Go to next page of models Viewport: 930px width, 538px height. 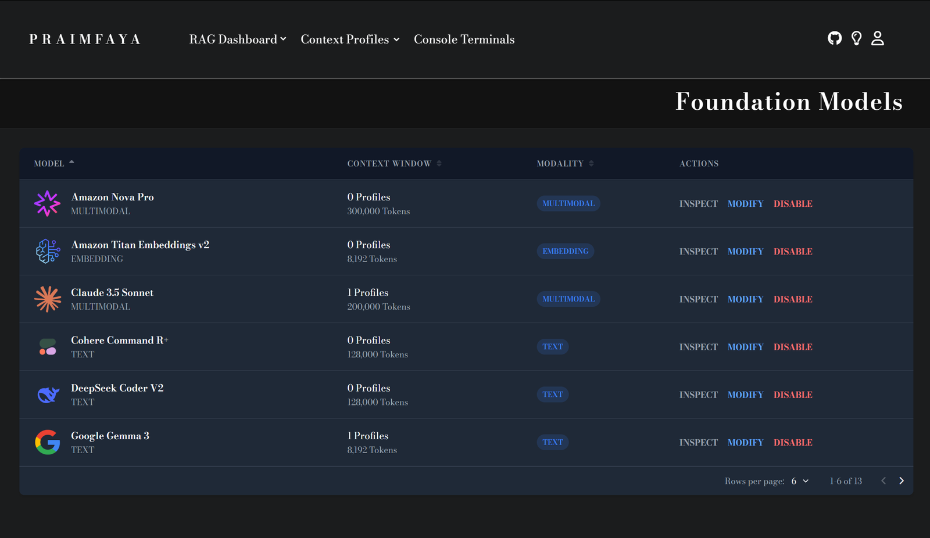tap(902, 480)
